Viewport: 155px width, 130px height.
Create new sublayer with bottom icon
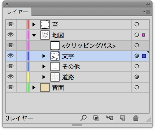pyautogui.click(x=109, y=118)
